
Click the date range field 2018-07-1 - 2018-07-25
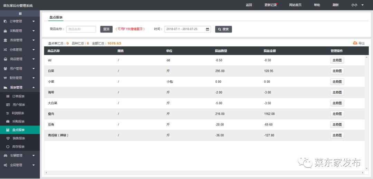(188, 29)
